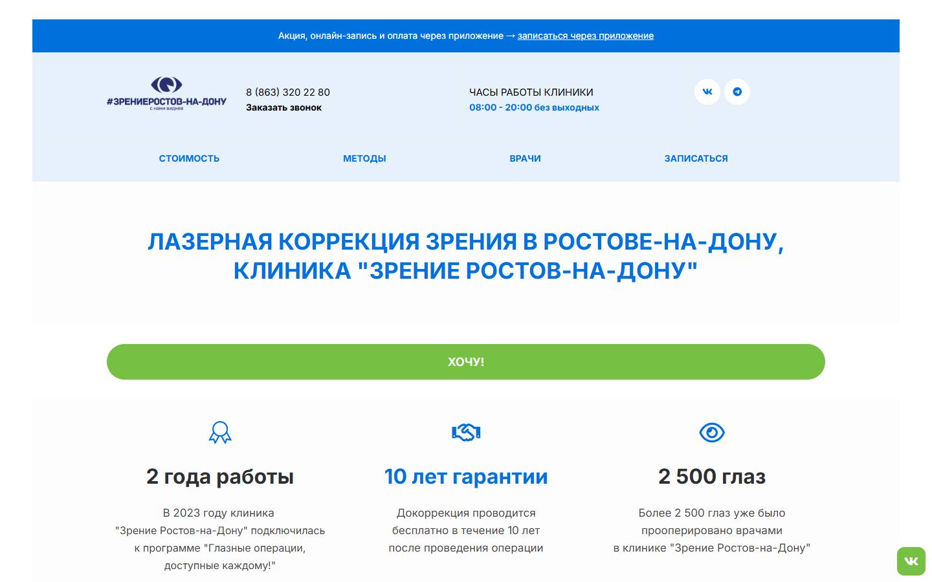Follow 'записаться через приложение' link

586,36
